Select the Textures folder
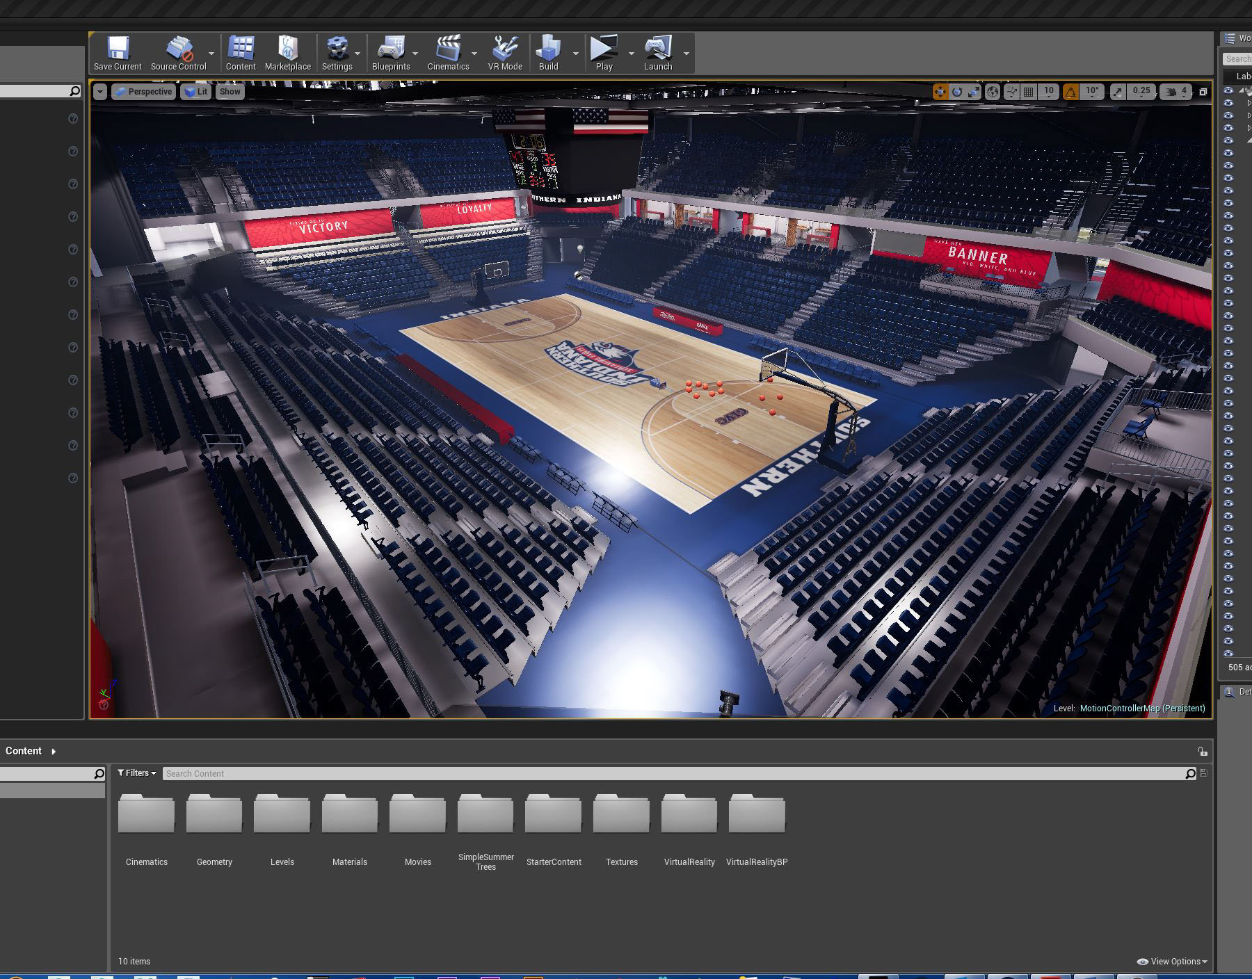This screenshot has height=979, width=1252. coord(621,830)
